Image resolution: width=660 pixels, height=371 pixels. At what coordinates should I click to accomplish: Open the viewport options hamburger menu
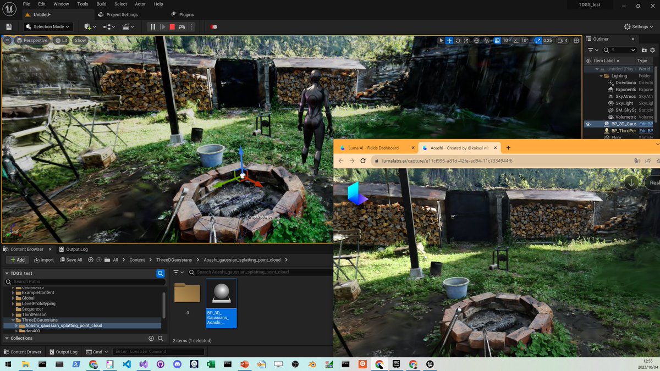click(x=7, y=40)
